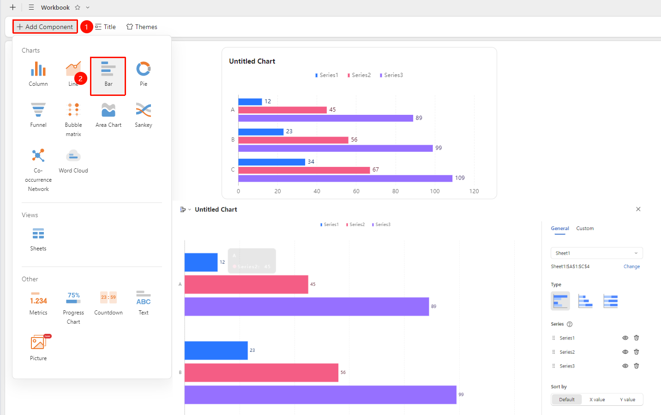The image size is (661, 415).
Task: Pick the Bubble matrix chart
Action: pos(73,119)
